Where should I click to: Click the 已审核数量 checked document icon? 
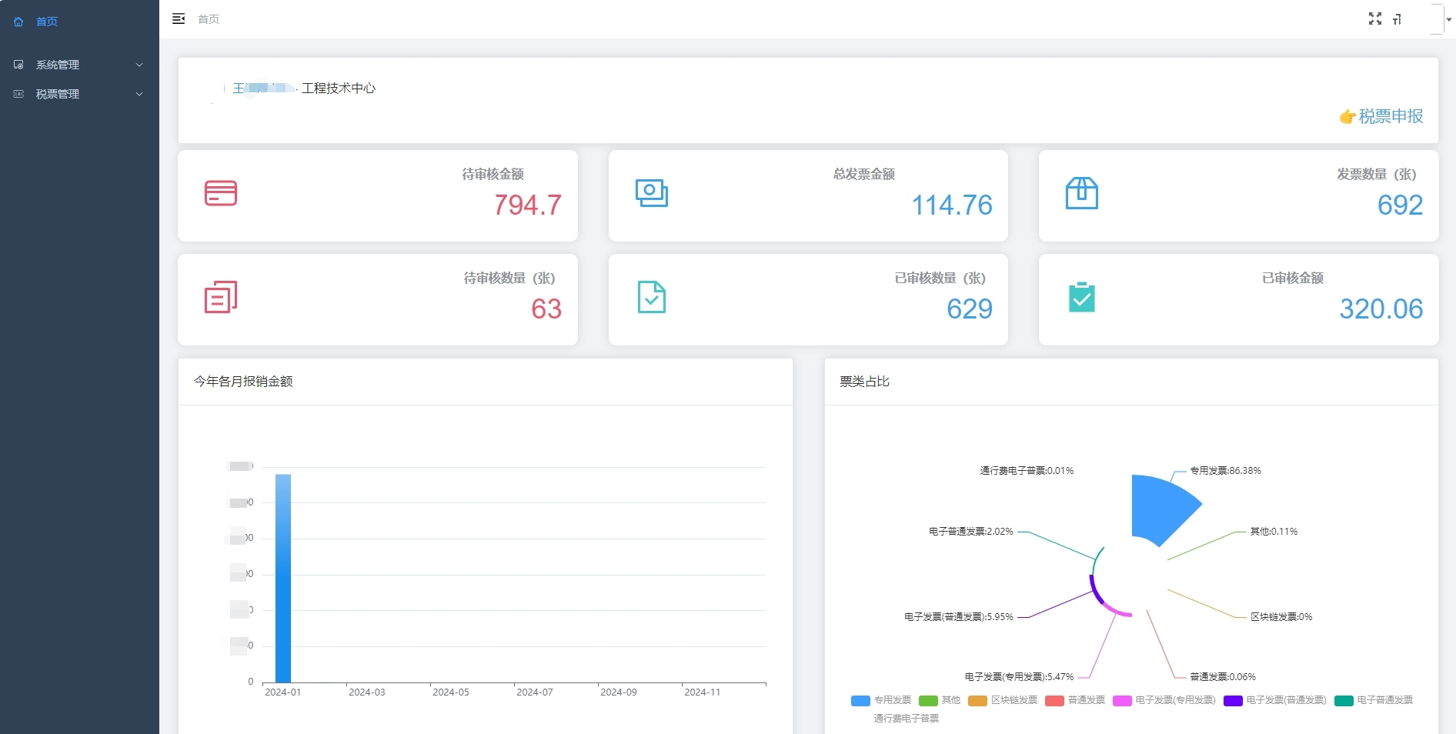pyautogui.click(x=652, y=297)
